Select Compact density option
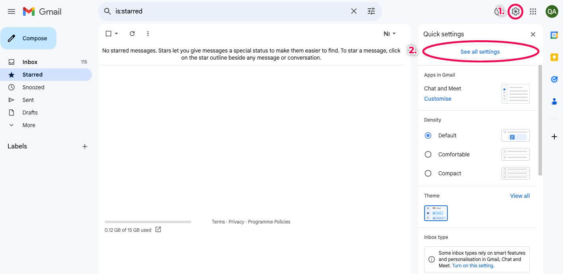This screenshot has width=563, height=274. (428, 173)
